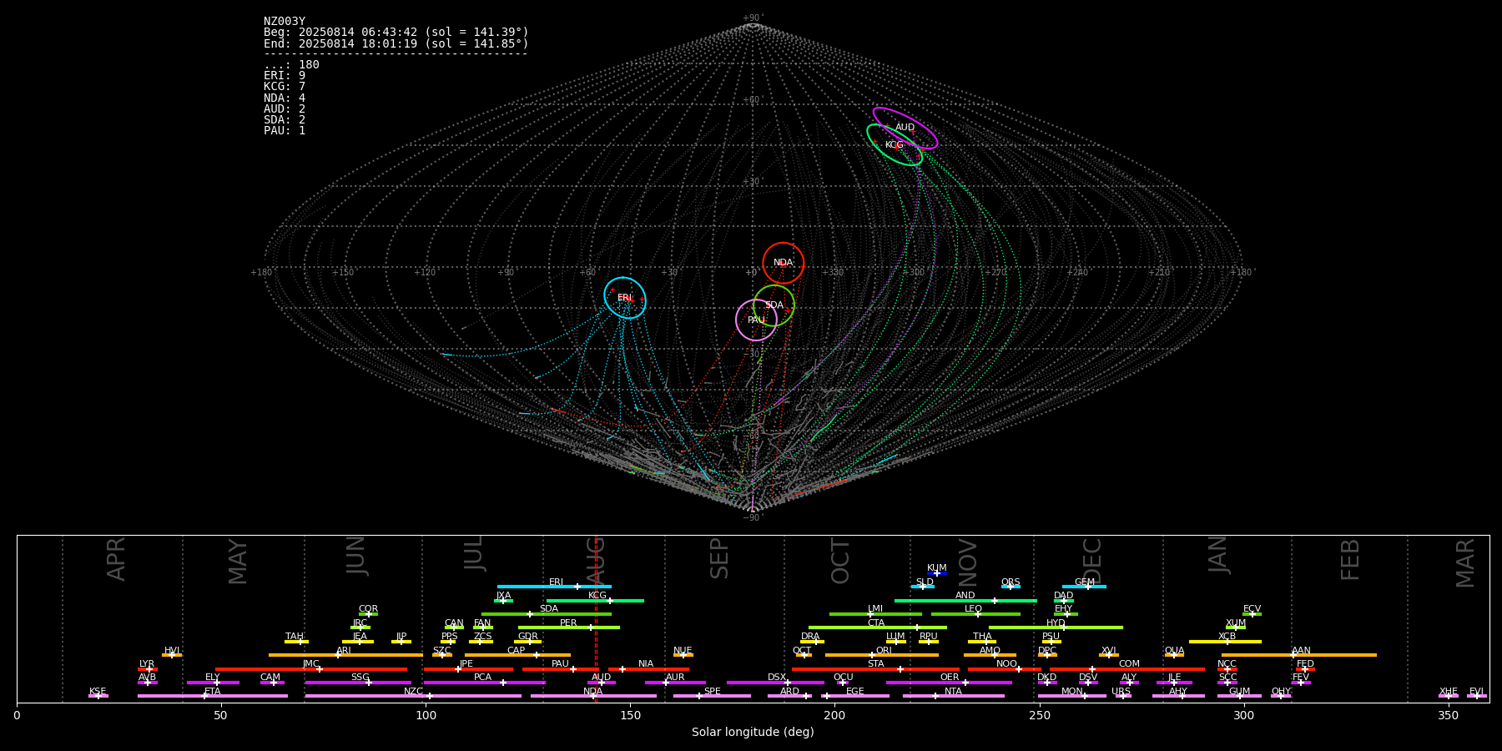Click the '+120°' longitude grid label
Image resolution: width=1502 pixels, height=751 pixels.
[425, 272]
